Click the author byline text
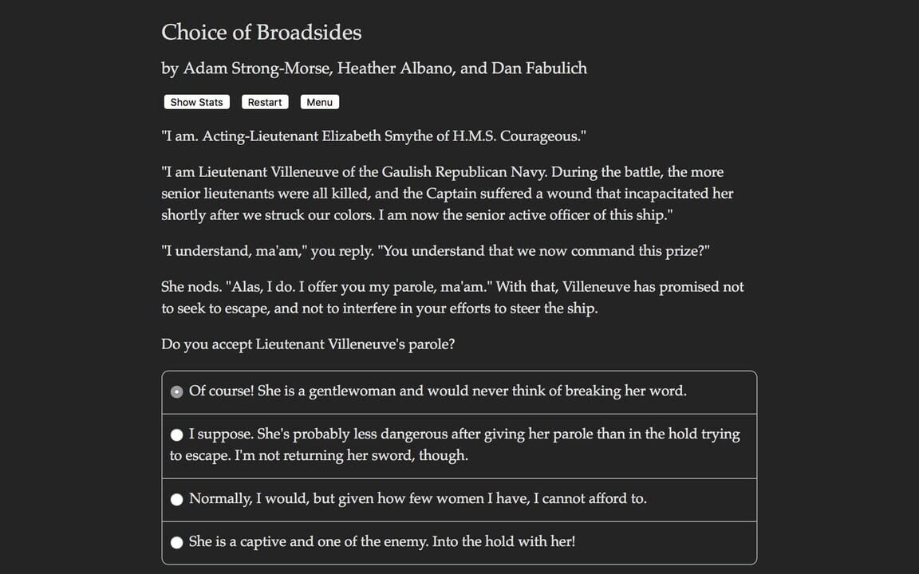Image resolution: width=919 pixels, height=574 pixels. (x=374, y=69)
